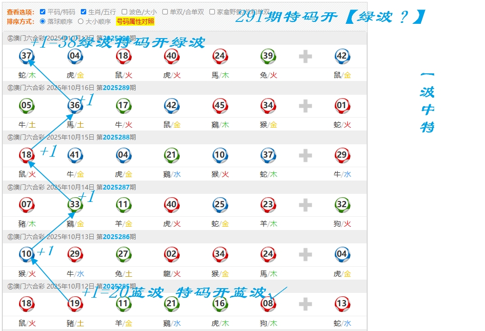
Task: Click red ball 18 in issue 2025288
Action: [27, 155]
